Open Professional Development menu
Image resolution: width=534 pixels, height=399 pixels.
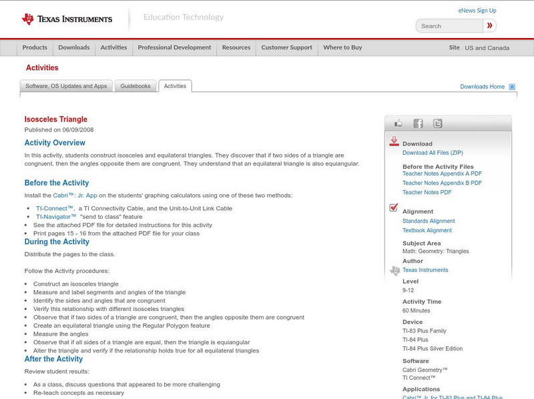pos(174,47)
